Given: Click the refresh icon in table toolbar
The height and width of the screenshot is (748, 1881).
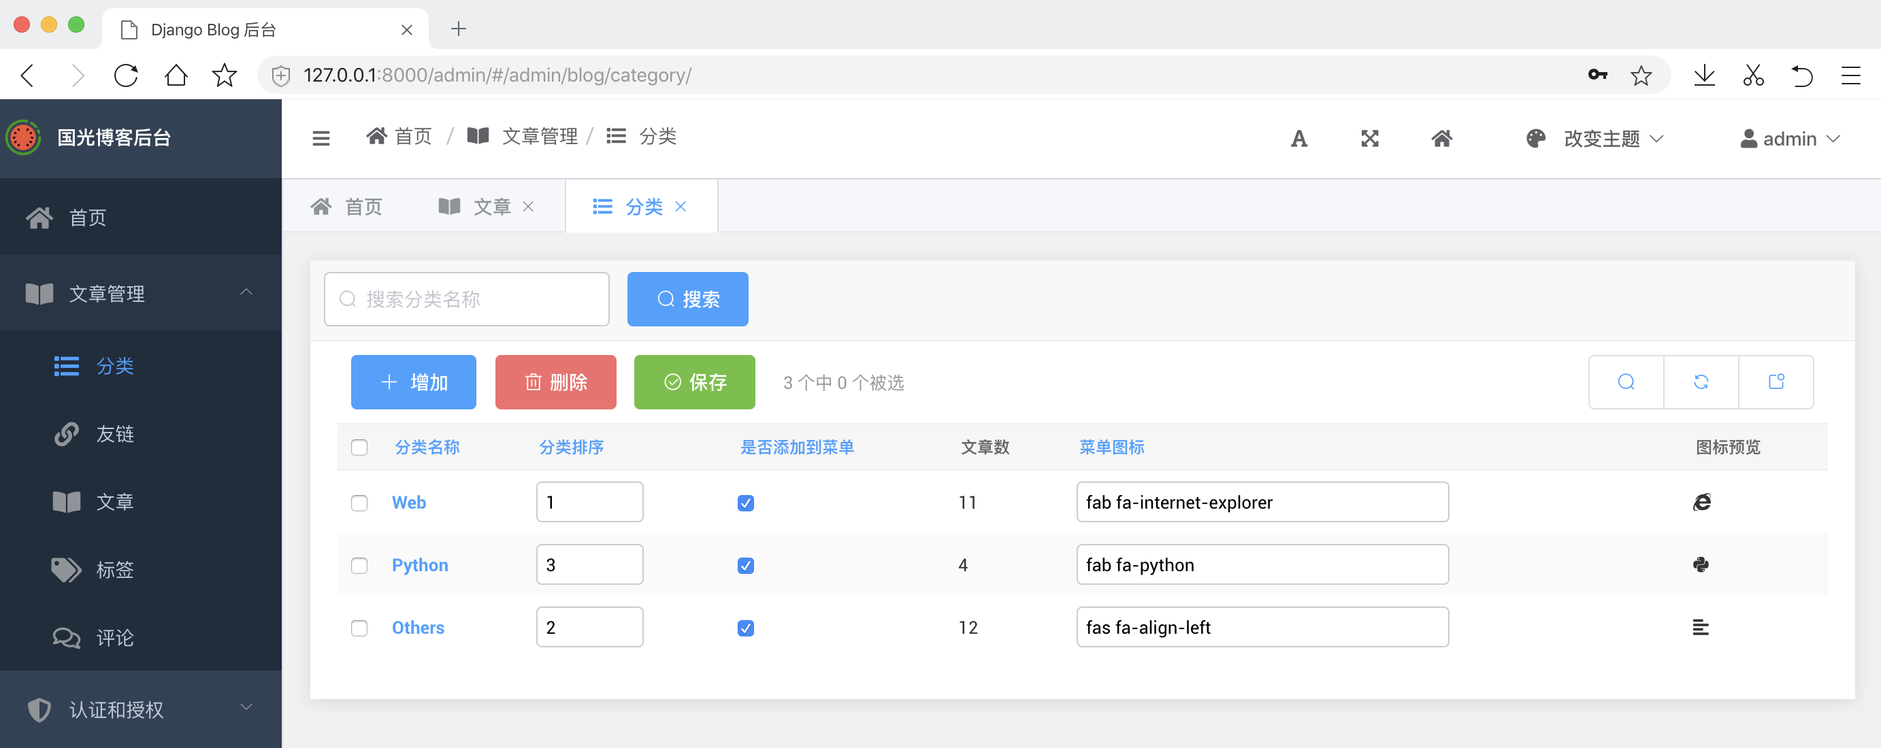Looking at the screenshot, I should [1701, 381].
